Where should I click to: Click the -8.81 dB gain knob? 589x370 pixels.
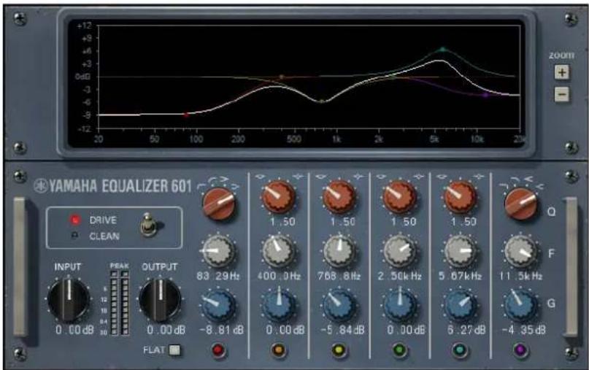click(x=218, y=305)
